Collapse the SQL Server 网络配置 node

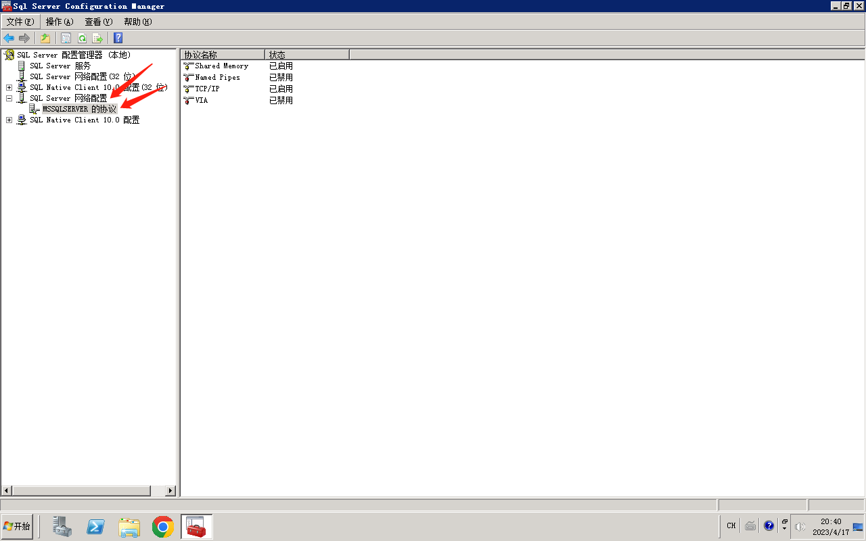[9, 98]
